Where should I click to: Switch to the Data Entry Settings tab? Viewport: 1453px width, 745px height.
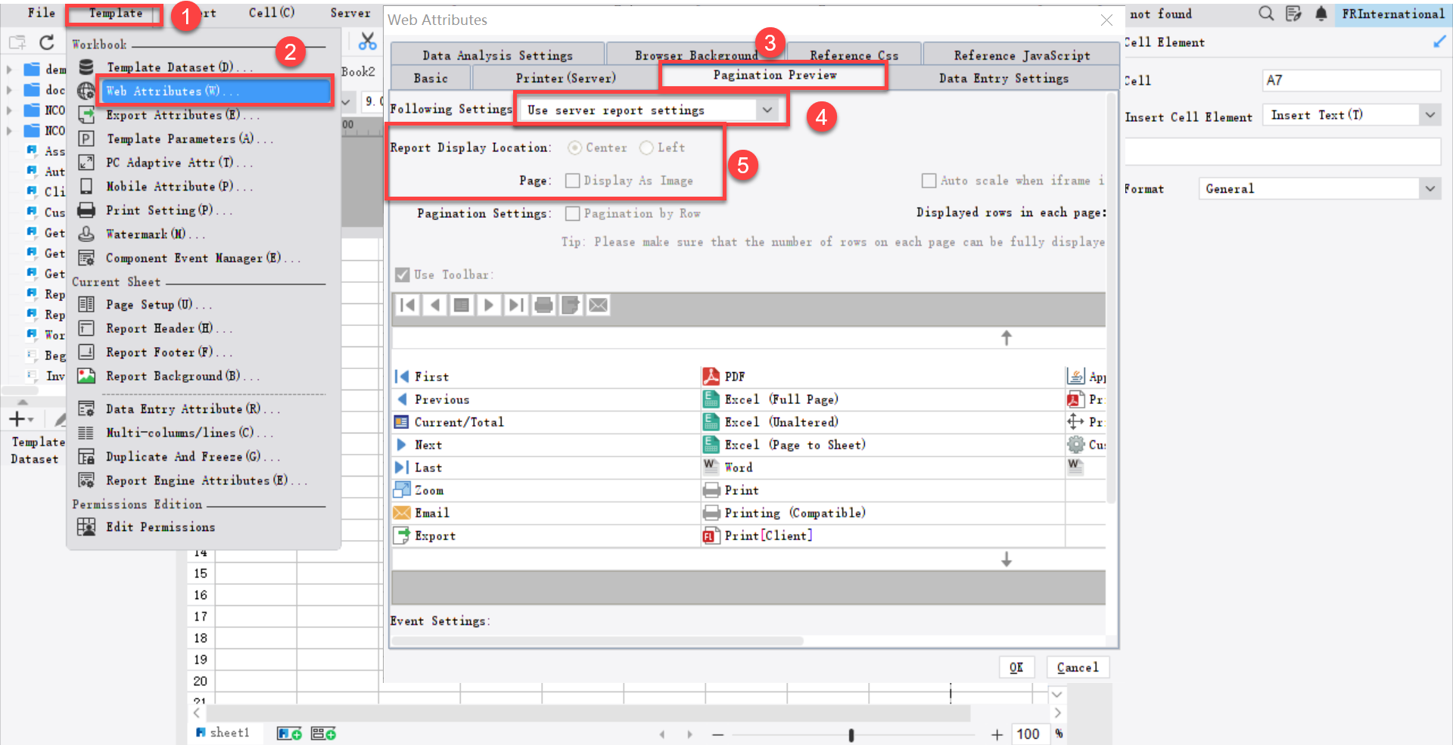[1003, 78]
